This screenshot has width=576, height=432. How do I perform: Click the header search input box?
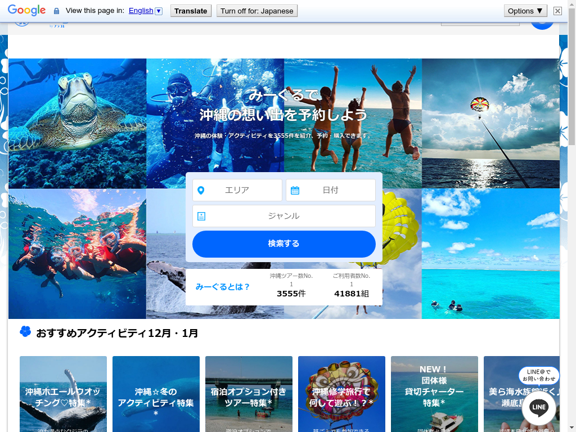click(480, 24)
